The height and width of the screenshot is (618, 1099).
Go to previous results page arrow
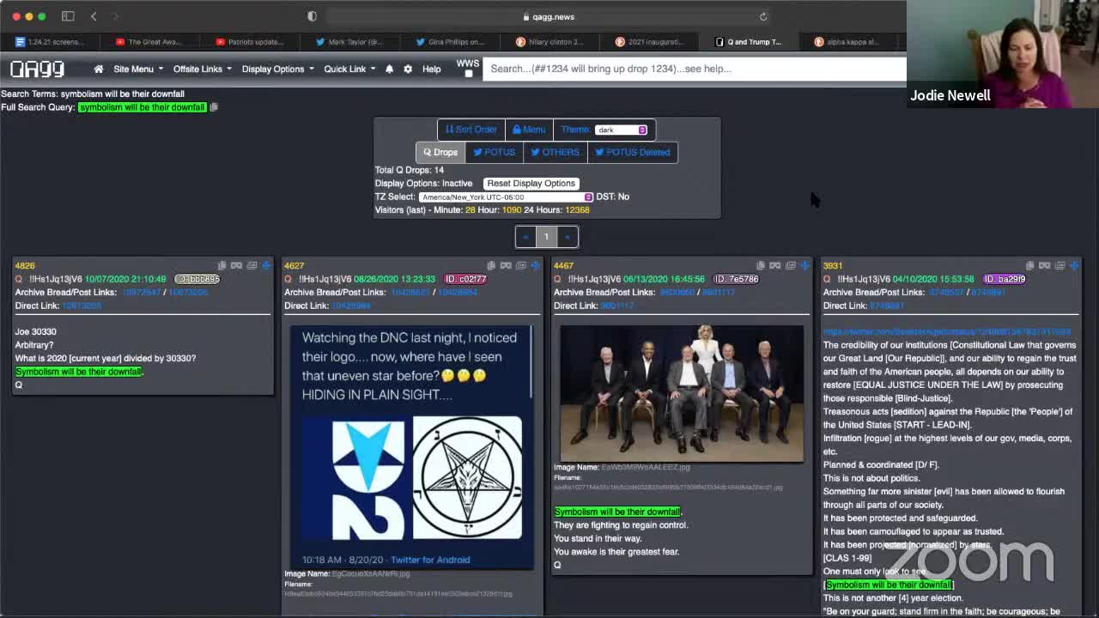click(525, 237)
